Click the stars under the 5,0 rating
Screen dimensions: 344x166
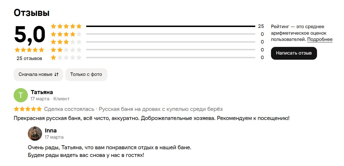coord(30,50)
